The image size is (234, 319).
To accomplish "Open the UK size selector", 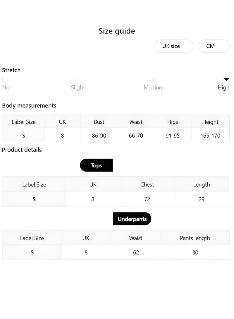I will click(173, 46).
